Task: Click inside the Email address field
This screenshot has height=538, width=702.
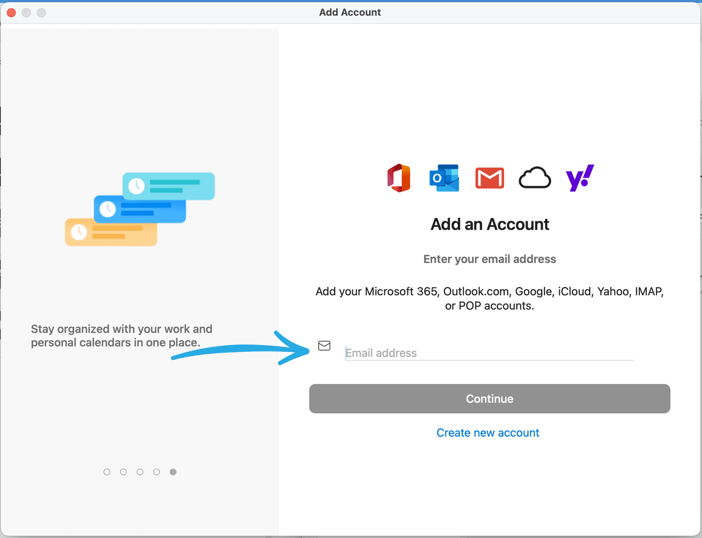Action: (489, 353)
